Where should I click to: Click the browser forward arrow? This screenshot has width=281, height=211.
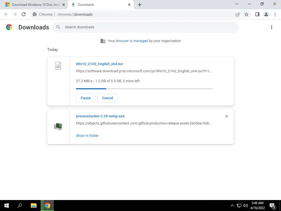[15, 14]
